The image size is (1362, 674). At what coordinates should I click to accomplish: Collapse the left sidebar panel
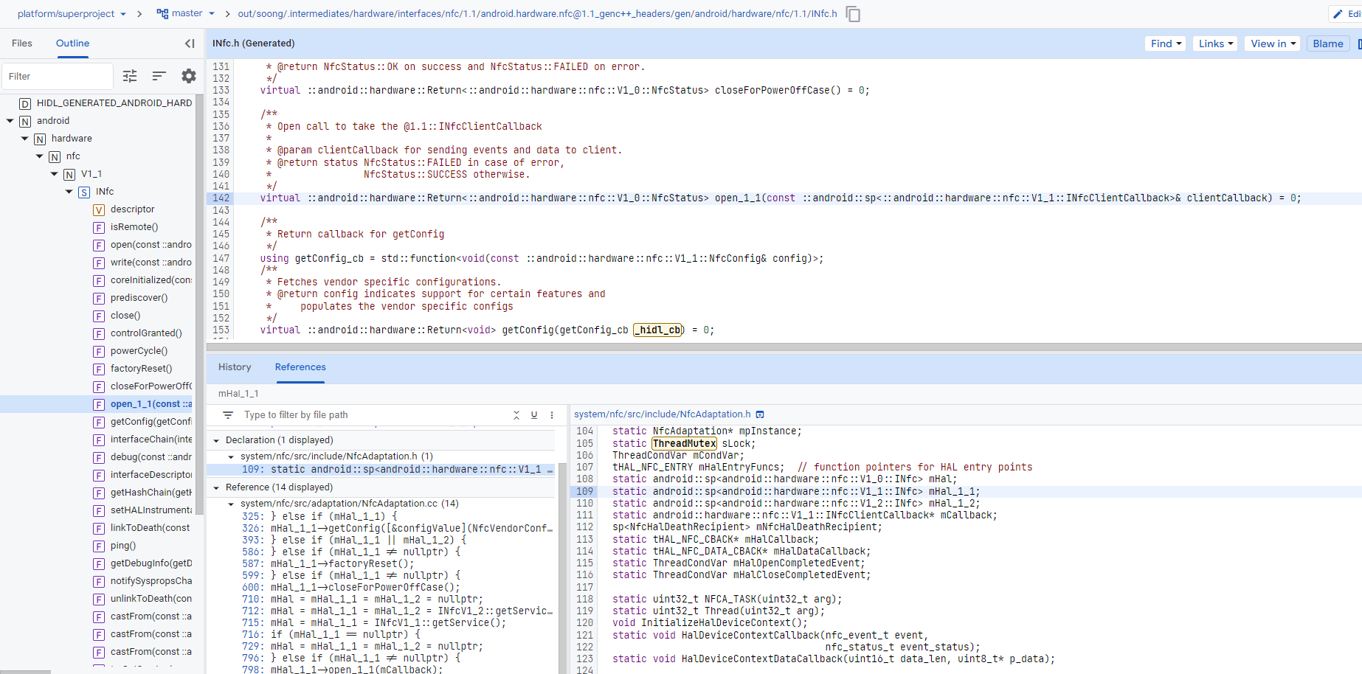tap(190, 44)
